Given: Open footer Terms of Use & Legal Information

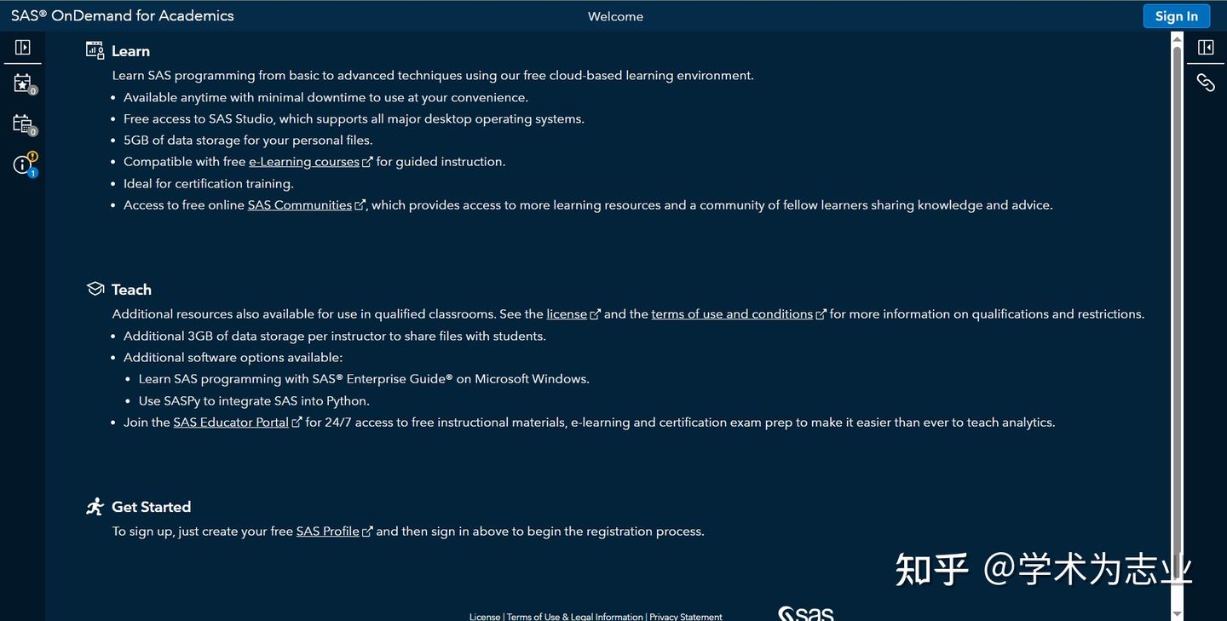Looking at the screenshot, I should tap(575, 617).
